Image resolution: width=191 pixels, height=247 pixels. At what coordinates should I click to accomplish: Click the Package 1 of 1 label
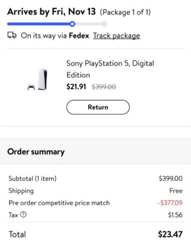point(125,12)
